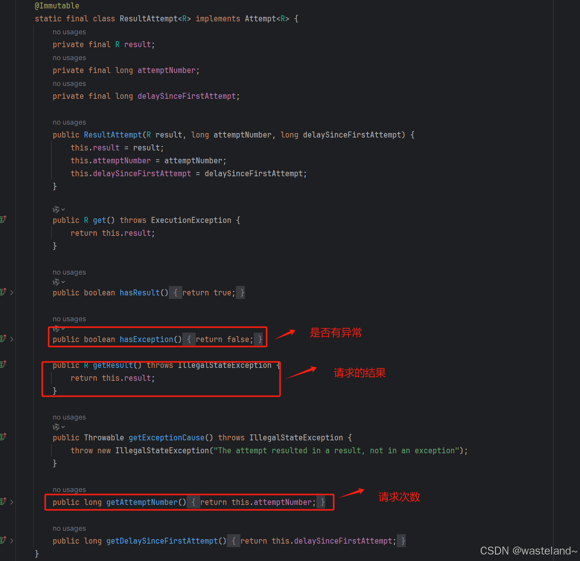Click the gutter icon next to getAttemptNumber()

2,501
